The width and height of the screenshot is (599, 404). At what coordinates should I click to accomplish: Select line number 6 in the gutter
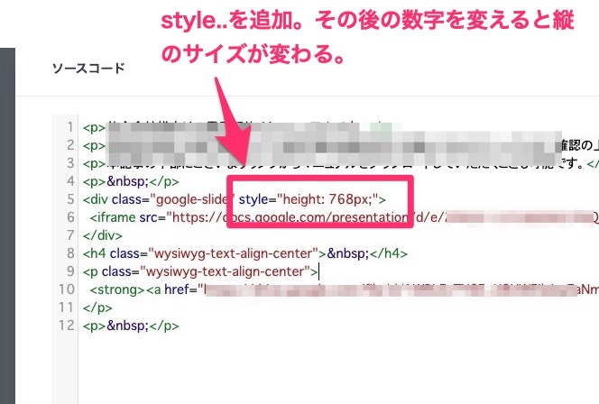(x=69, y=217)
